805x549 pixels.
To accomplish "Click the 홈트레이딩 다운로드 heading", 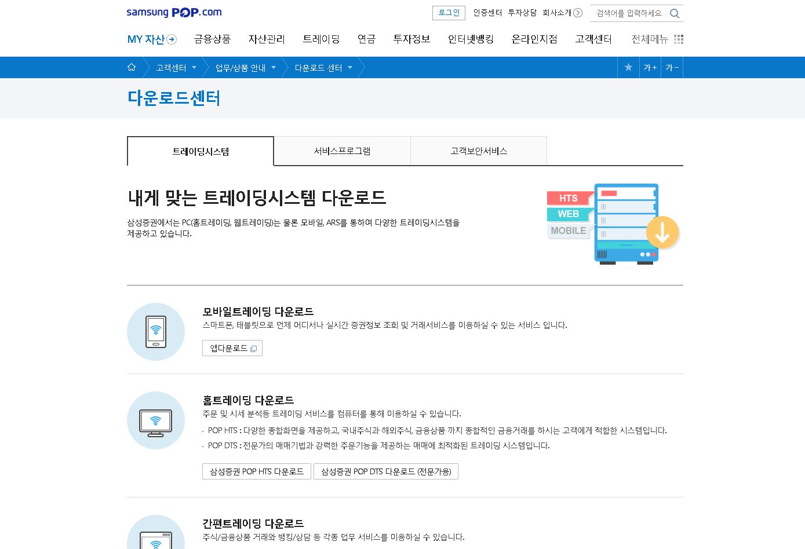I will click(x=248, y=400).
